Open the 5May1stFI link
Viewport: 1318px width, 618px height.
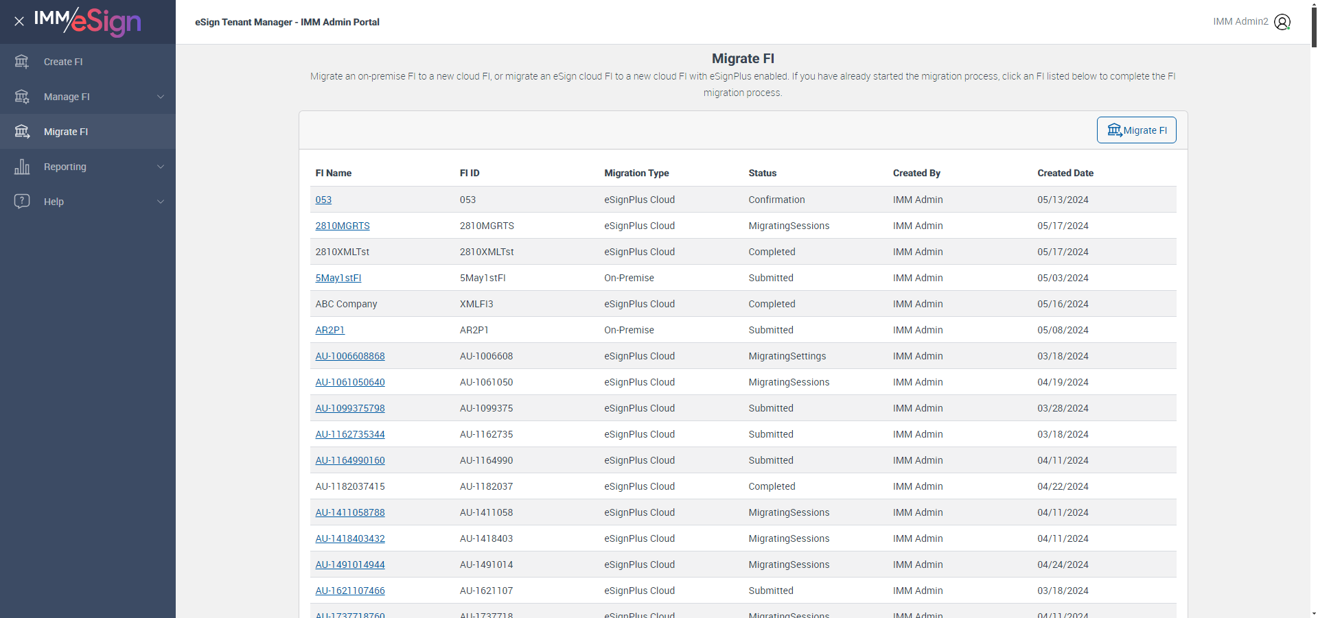[338, 278]
